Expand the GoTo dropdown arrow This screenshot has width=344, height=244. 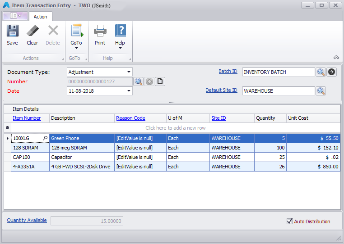76,48
